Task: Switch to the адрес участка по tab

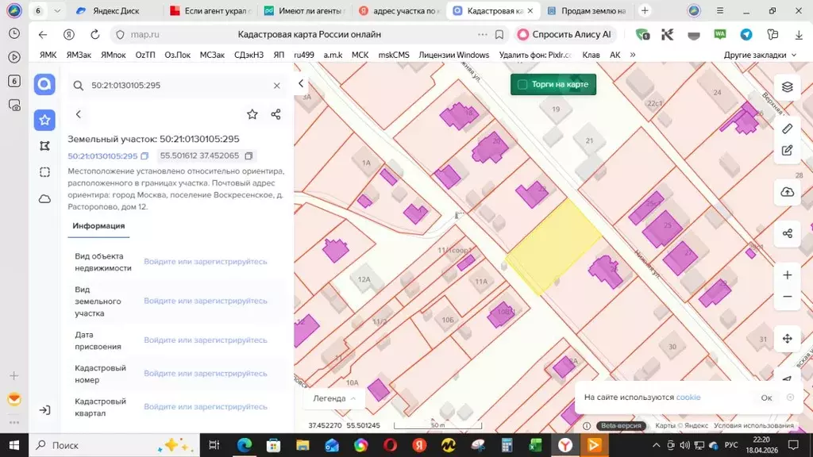Action: [399, 10]
